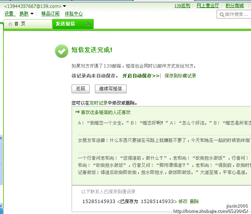The image size is (251, 214).
Task: Click the saved contact number 15285145933
Action: pyautogui.click(x=99, y=201)
